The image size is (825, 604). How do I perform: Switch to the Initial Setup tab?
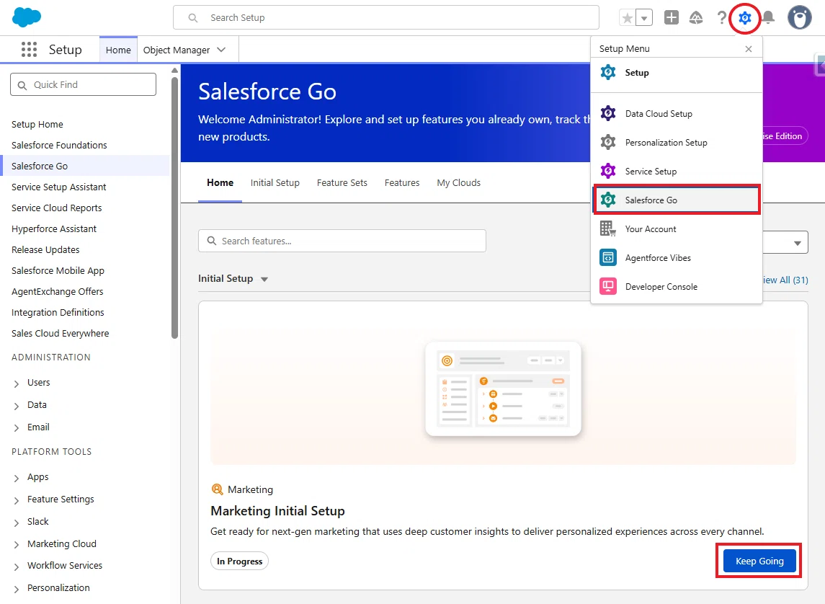[275, 182]
